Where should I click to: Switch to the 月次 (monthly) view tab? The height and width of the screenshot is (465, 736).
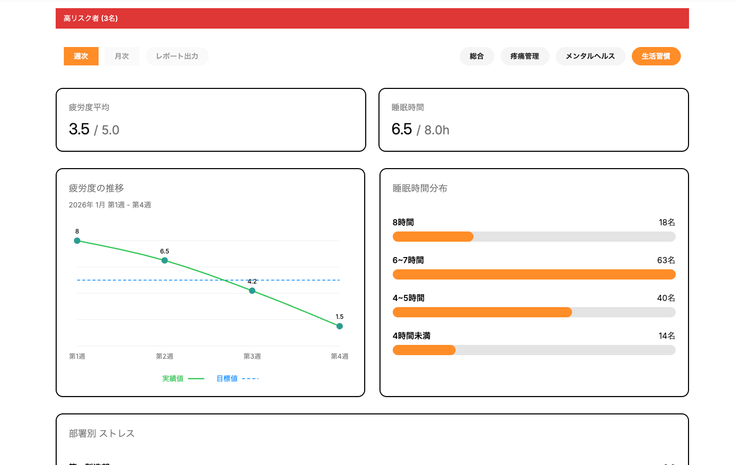pos(122,56)
